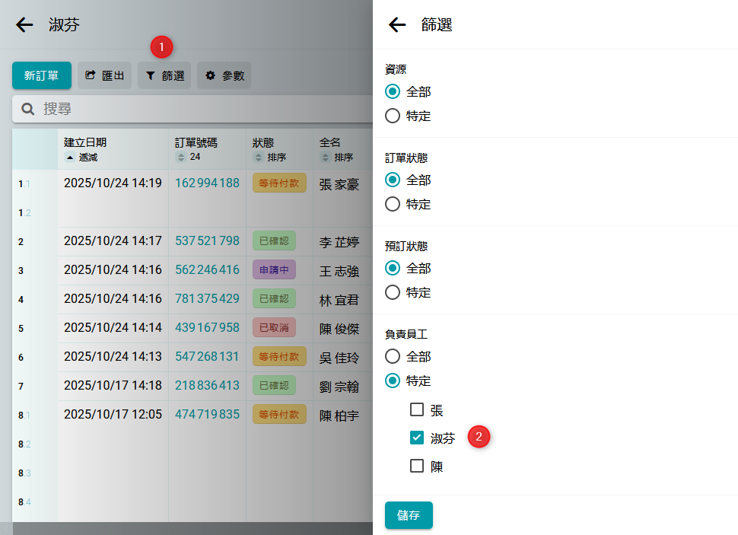This screenshot has height=535, width=738.
Task: Click the back arrow in 篩選 panel
Action: tap(397, 25)
